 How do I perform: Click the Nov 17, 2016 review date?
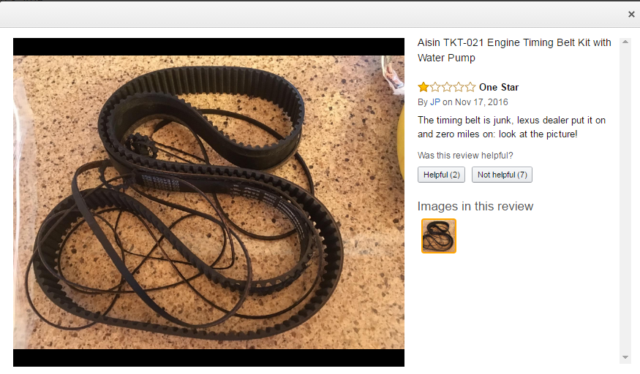(481, 102)
